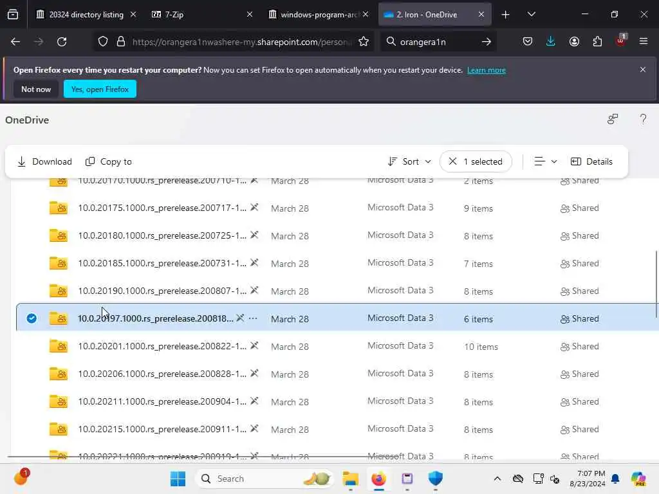The width and height of the screenshot is (659, 494).
Task: Click Shared status on 10.0.20201.1000 row
Action: click(x=580, y=347)
